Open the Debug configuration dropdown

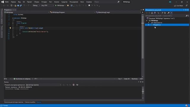click(x=36, y=5)
